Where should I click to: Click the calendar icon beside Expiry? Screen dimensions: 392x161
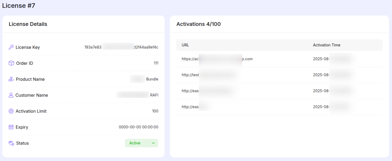tap(11, 127)
